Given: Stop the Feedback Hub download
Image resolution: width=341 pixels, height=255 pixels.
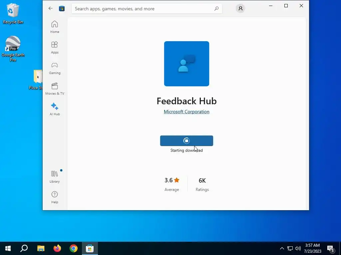Looking at the screenshot, I should click(186, 141).
